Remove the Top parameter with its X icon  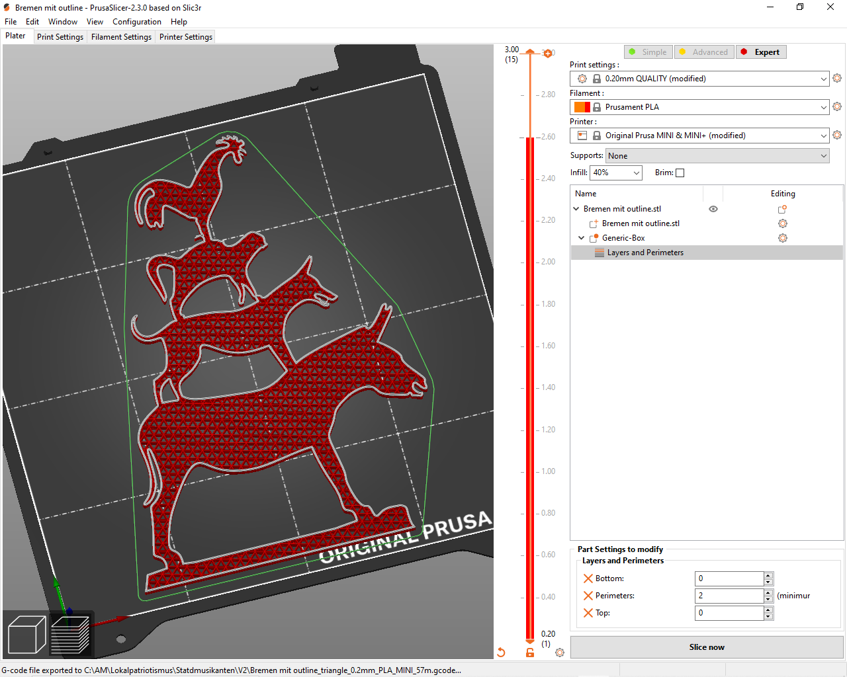588,613
